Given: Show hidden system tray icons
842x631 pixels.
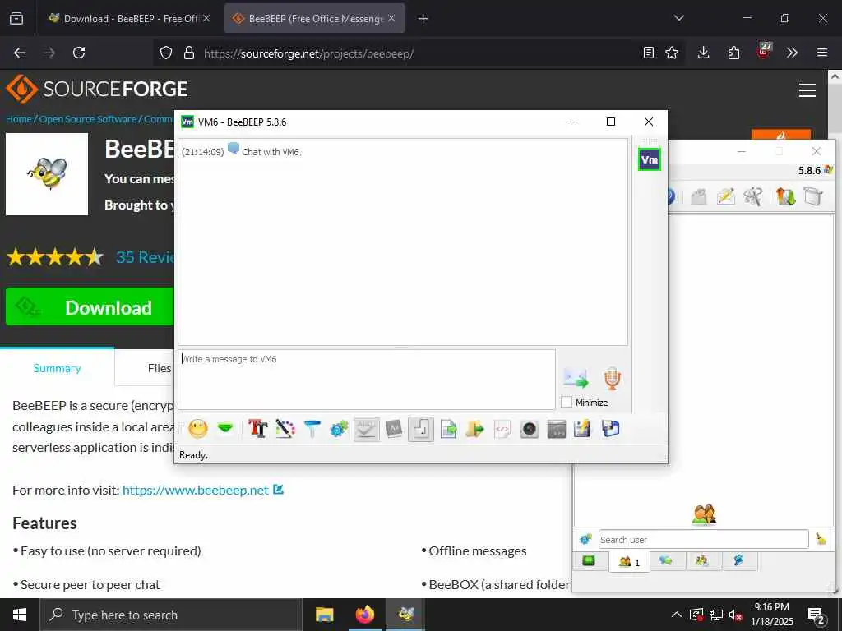Looking at the screenshot, I should point(677,615).
